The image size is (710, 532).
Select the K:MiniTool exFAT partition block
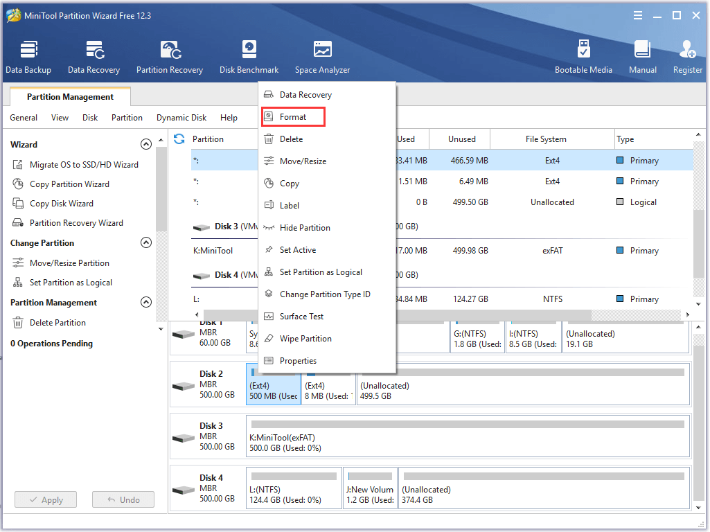point(468,437)
